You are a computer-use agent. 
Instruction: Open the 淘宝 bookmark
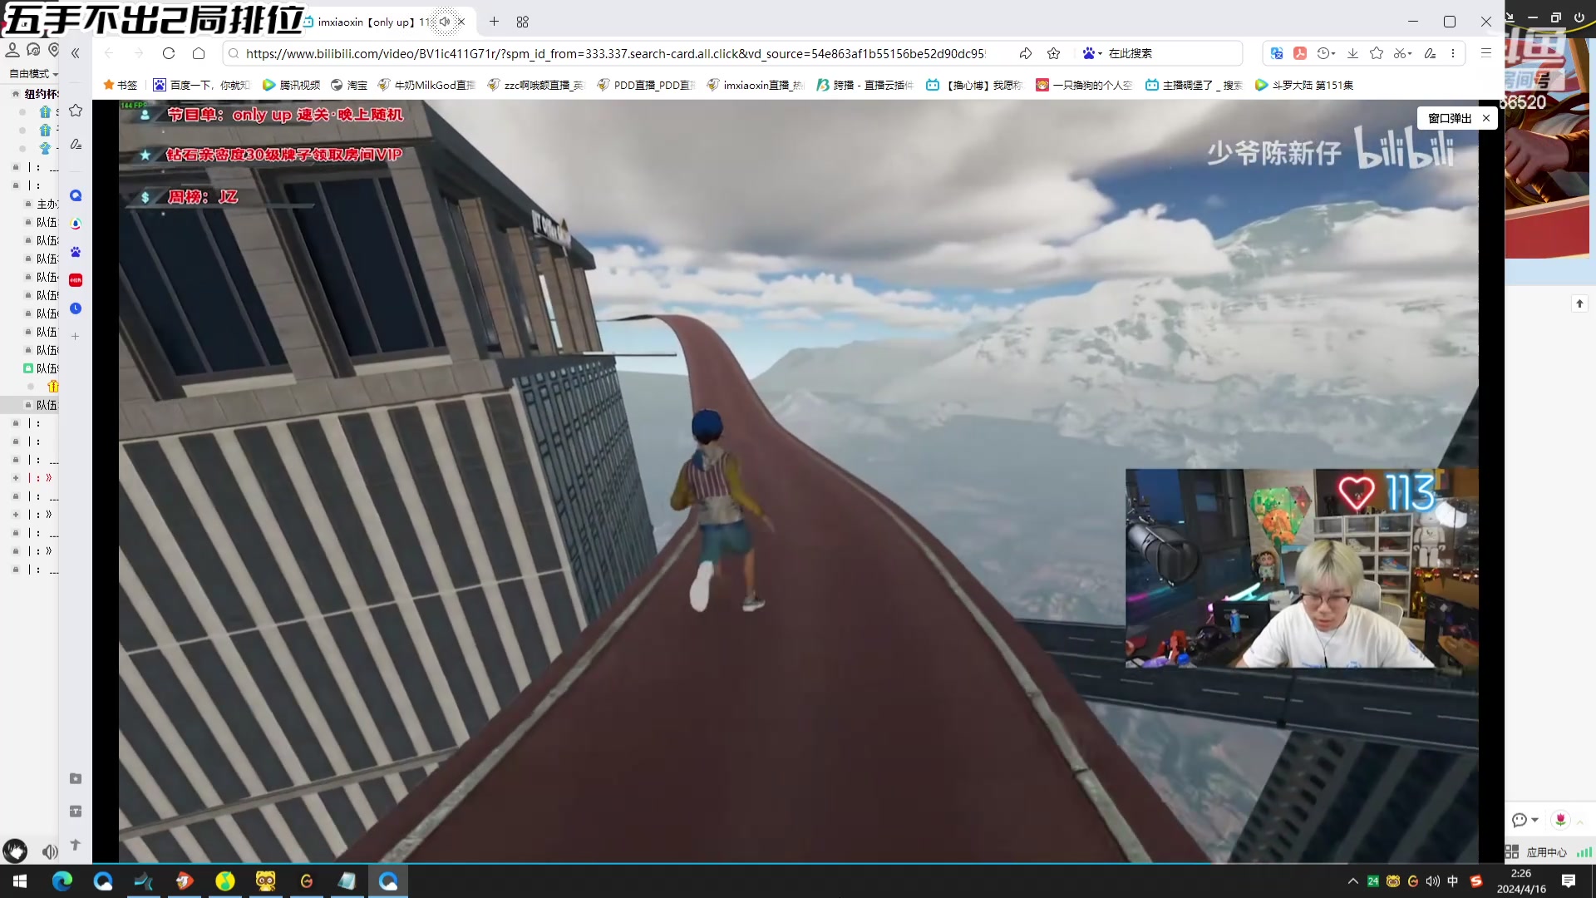click(x=348, y=85)
